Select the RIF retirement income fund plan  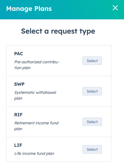(x=92, y=122)
